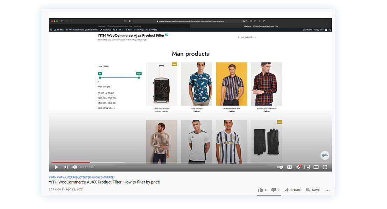The width and height of the screenshot is (387, 209).
Task: Click the browser share icon
Action: 255,21
